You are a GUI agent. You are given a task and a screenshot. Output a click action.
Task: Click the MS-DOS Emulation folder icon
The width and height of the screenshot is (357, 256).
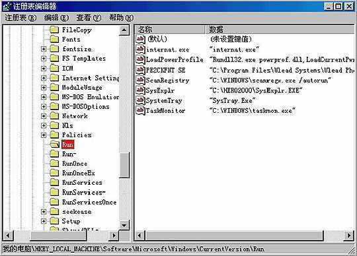coord(54,97)
